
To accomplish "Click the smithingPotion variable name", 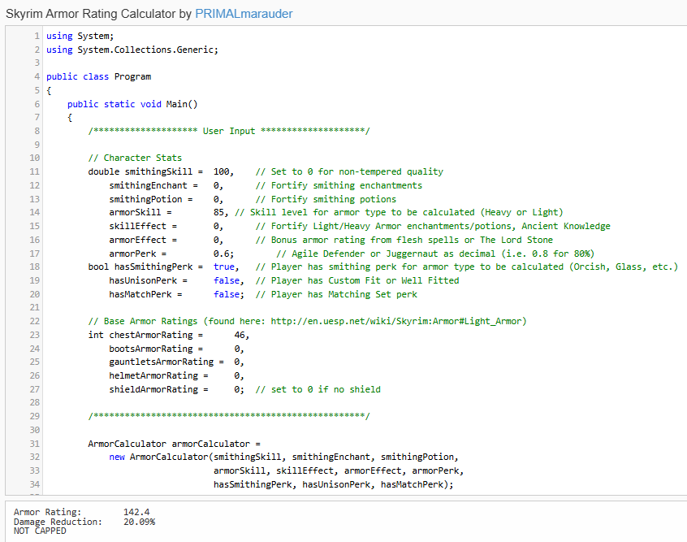I will (145, 199).
